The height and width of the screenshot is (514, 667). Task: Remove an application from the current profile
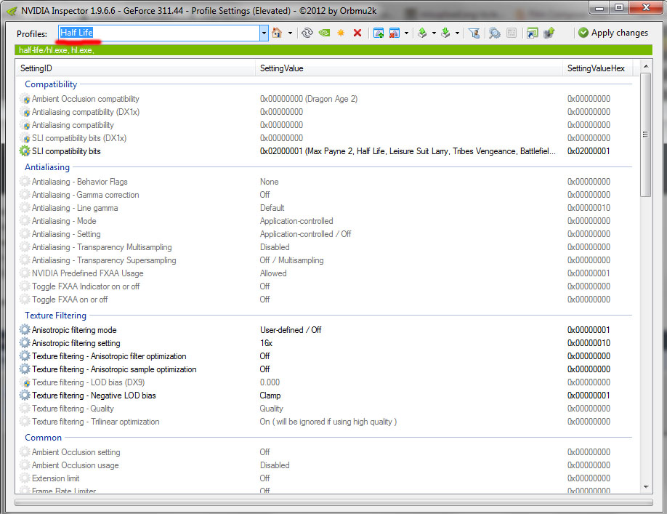(x=395, y=33)
